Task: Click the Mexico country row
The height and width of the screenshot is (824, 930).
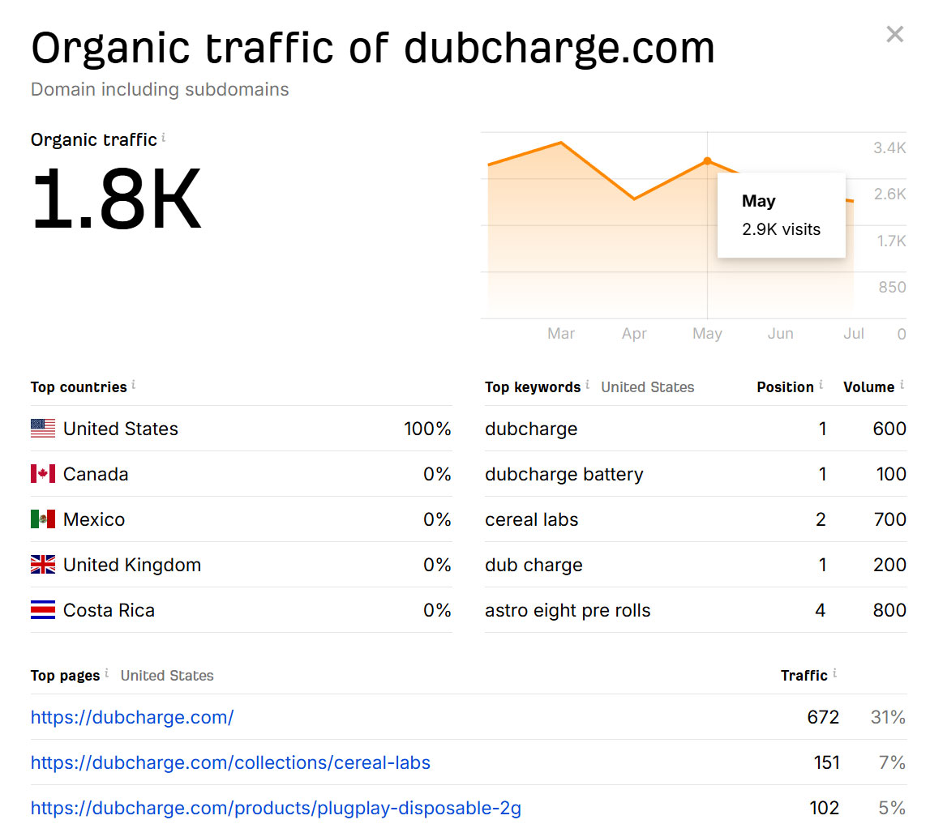Action: click(94, 519)
